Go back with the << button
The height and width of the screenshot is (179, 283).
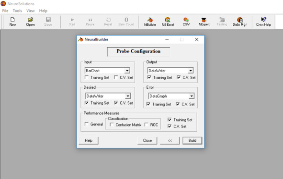[x=170, y=141]
